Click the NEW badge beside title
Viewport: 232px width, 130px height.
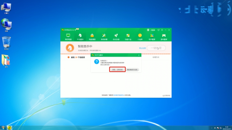(77, 29)
